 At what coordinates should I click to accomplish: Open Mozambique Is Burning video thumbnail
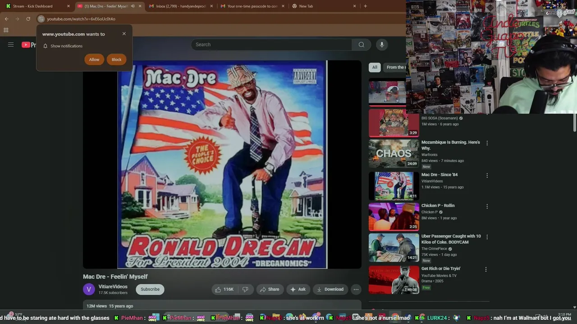coord(394,153)
